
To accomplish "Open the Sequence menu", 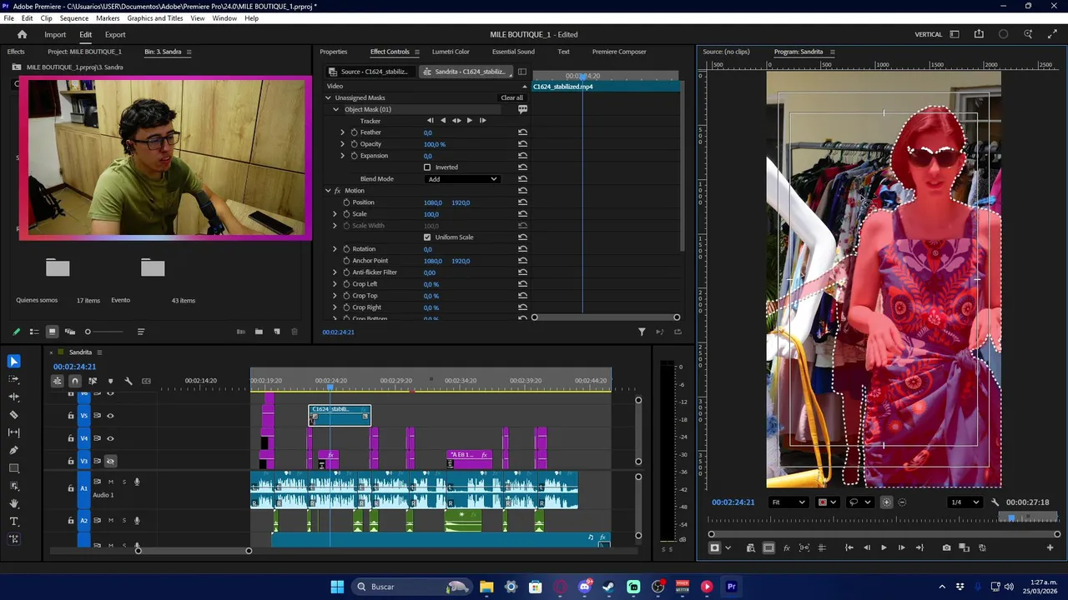I will [74, 18].
